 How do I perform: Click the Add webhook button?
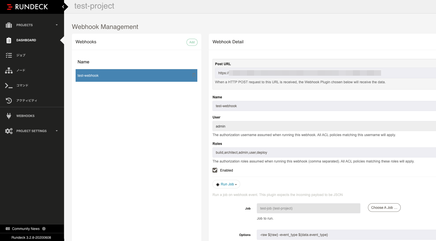(x=192, y=42)
